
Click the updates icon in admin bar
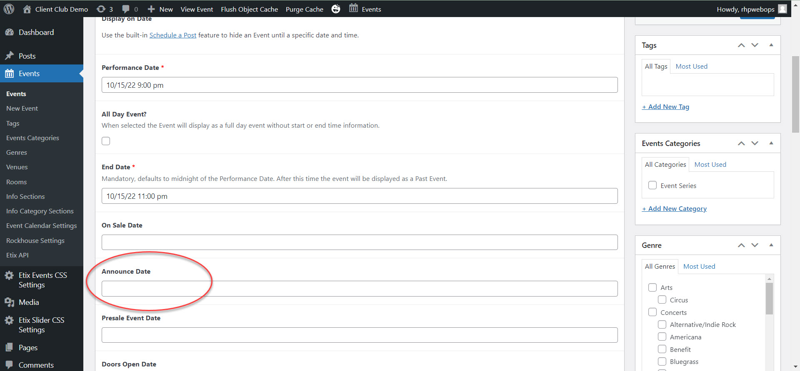point(101,9)
